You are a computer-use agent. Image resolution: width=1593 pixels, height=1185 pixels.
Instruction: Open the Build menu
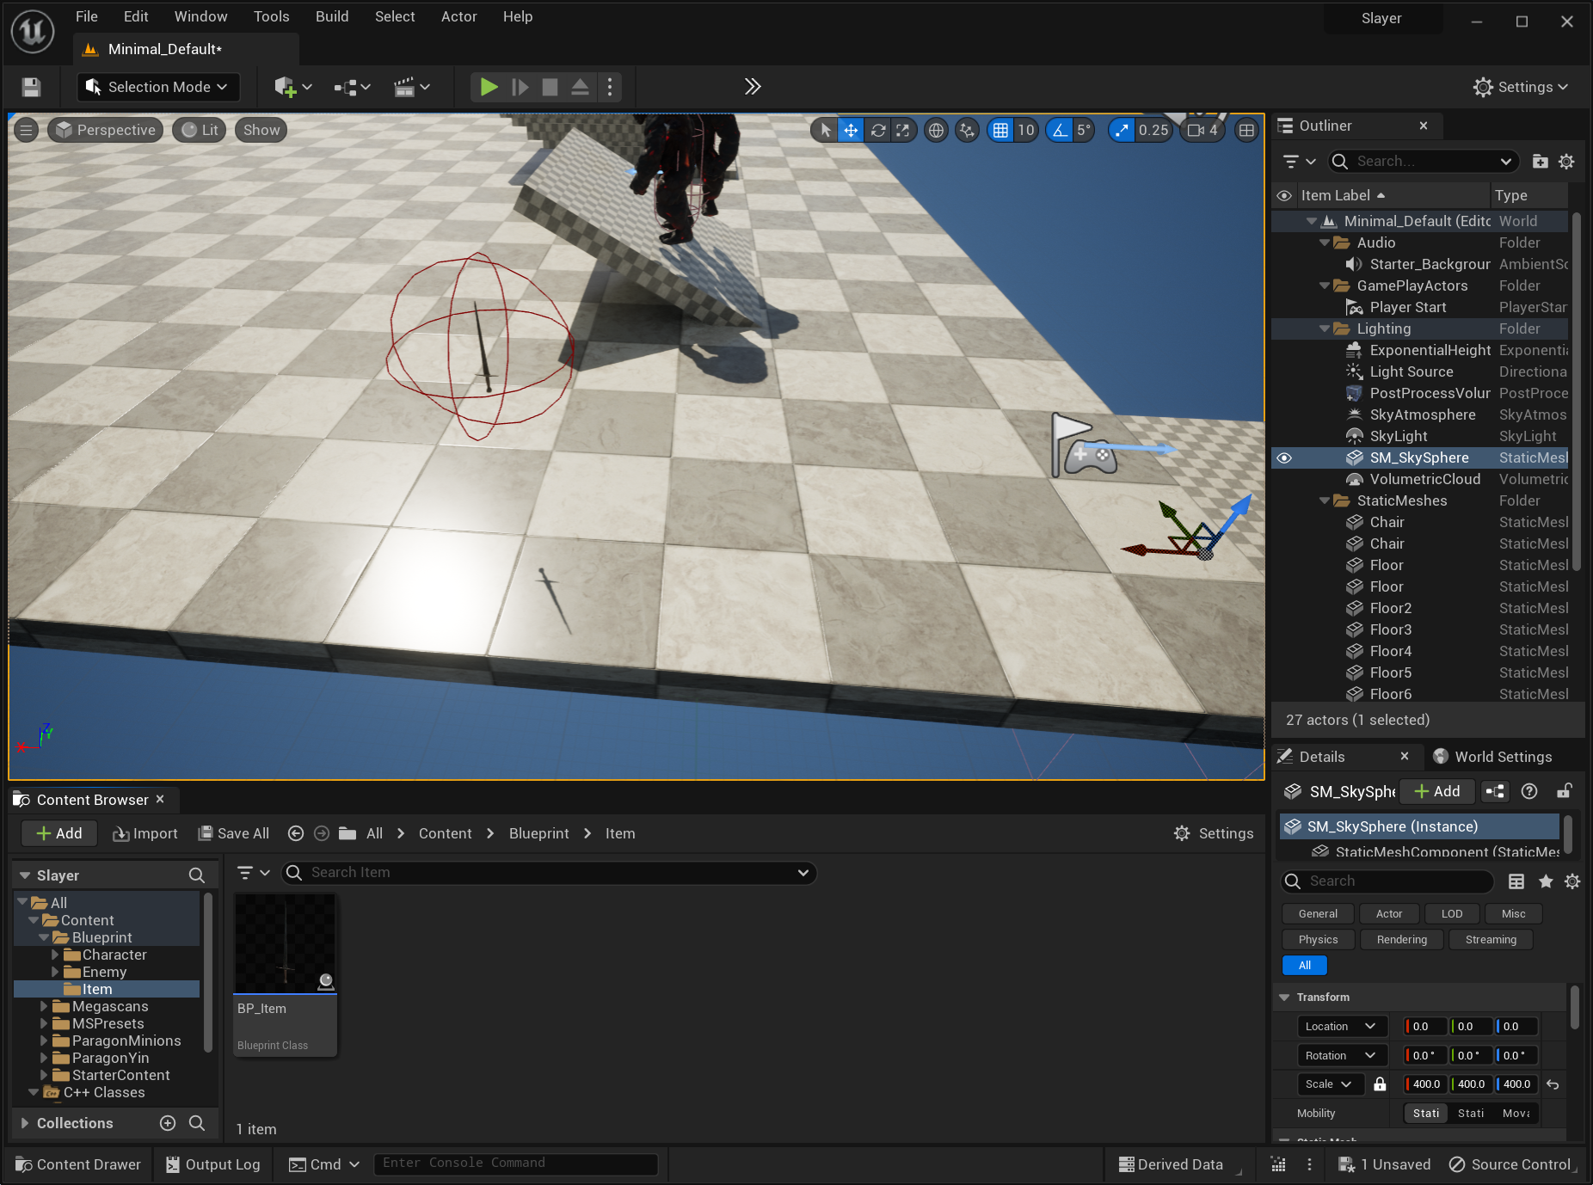pos(332,16)
